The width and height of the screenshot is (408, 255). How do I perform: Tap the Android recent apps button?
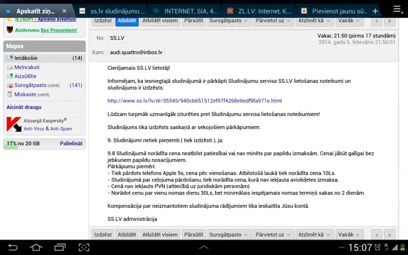click(x=60, y=247)
